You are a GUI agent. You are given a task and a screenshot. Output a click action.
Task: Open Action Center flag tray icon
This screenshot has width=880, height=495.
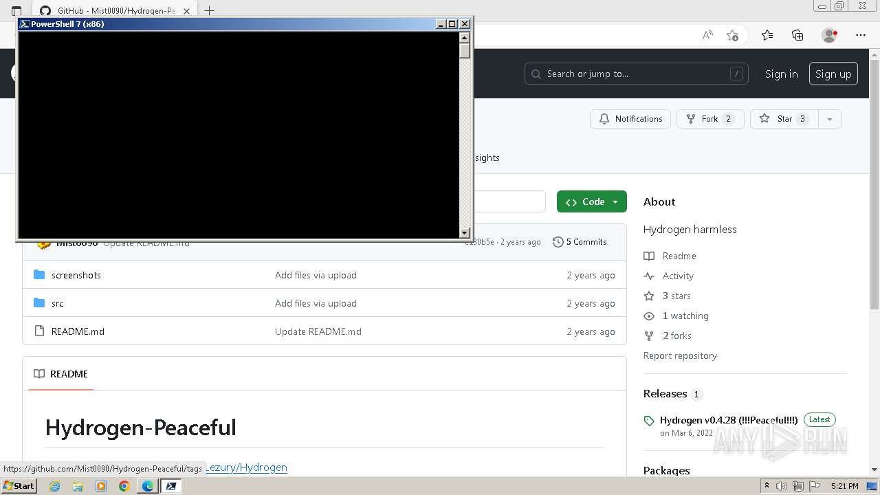tap(814, 486)
